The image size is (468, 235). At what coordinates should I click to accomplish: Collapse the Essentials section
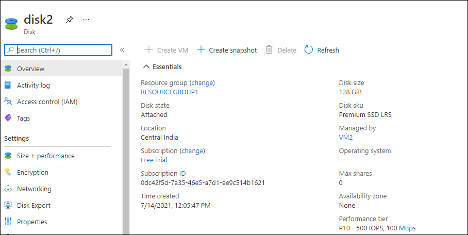tap(162, 66)
